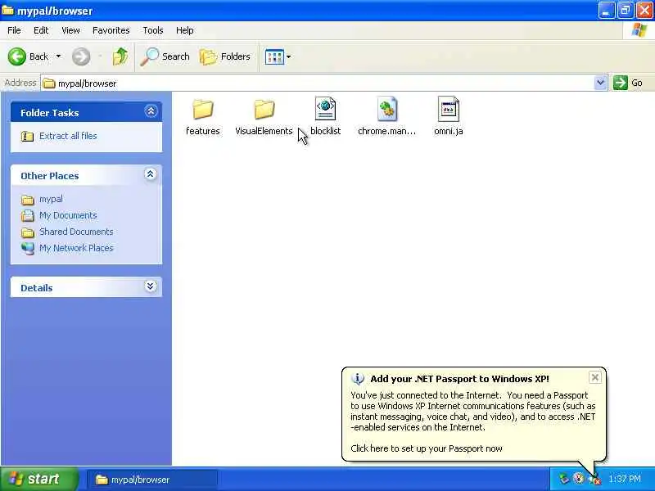Collapse the Other Places panel
The width and height of the screenshot is (655, 491).
pos(151,174)
